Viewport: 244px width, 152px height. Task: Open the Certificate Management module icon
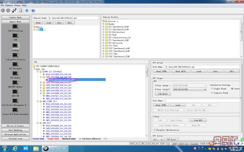(15, 101)
